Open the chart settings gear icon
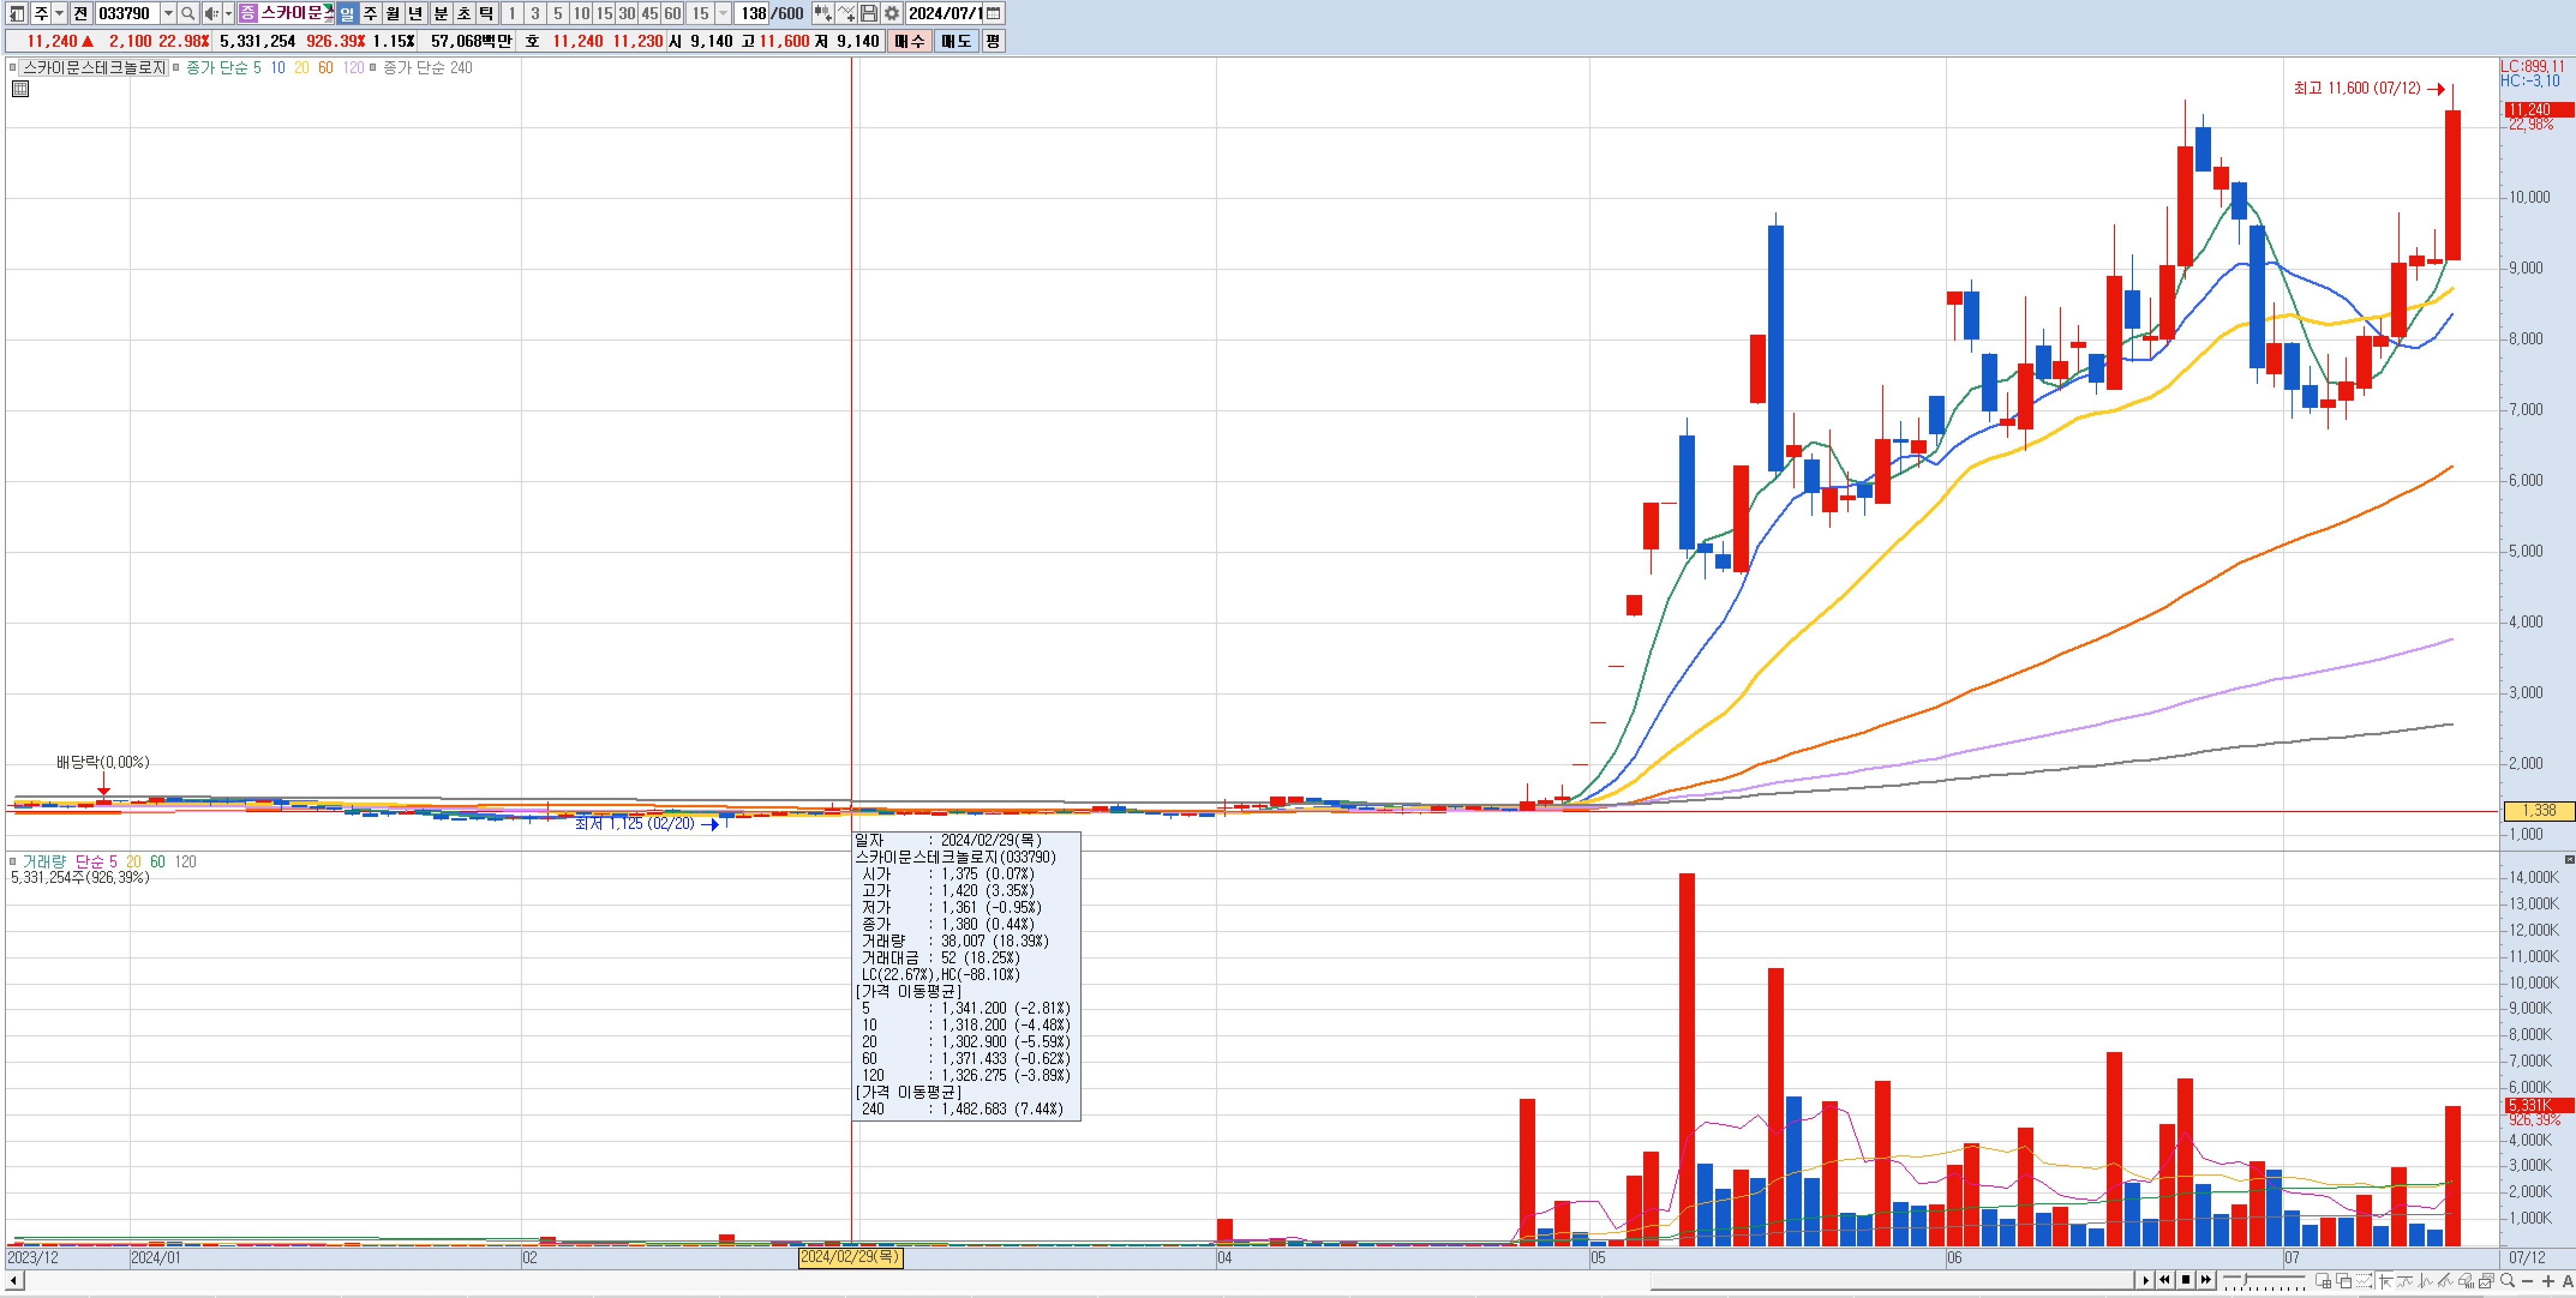Image resolution: width=2576 pixels, height=1298 pixels. click(891, 13)
